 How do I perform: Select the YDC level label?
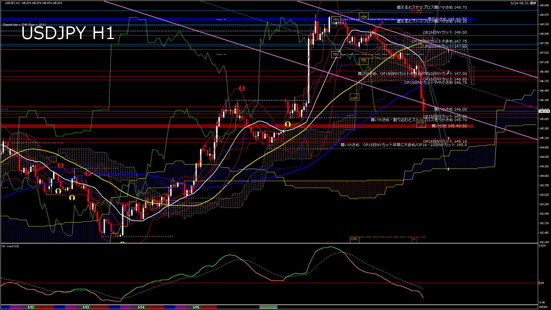point(336,54)
